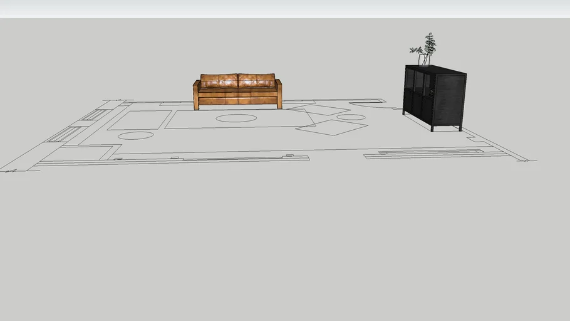Select the upper diamond shape on the floor plan

319,110
